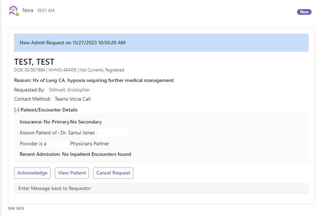Click the sender name Nora

click(x=28, y=10)
